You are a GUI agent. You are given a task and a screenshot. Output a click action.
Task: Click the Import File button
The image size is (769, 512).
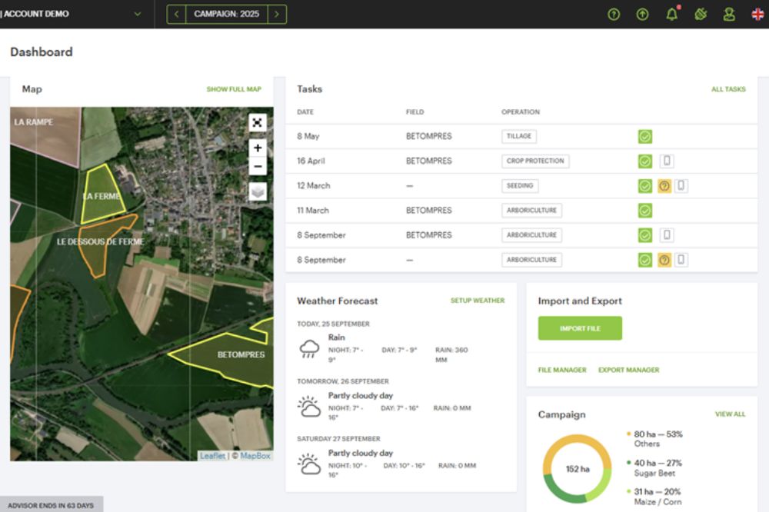(580, 327)
